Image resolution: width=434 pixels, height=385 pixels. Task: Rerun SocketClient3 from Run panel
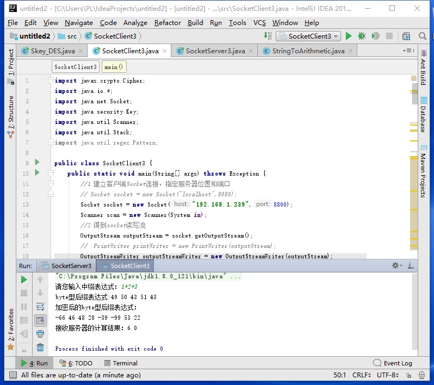[x=24, y=280]
